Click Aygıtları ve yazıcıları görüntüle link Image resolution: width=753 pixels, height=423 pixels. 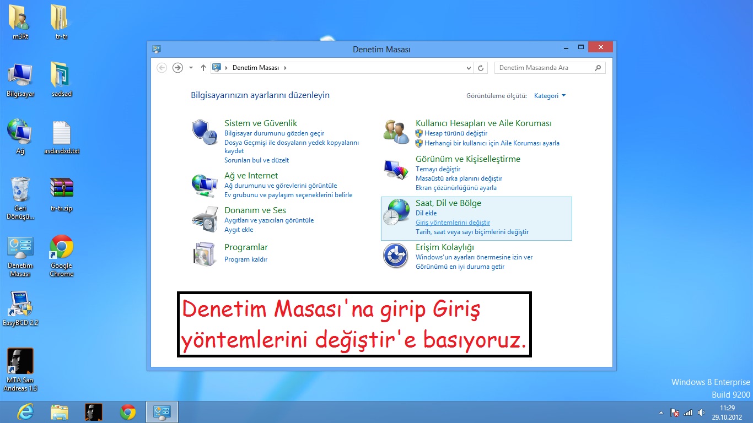click(x=269, y=220)
